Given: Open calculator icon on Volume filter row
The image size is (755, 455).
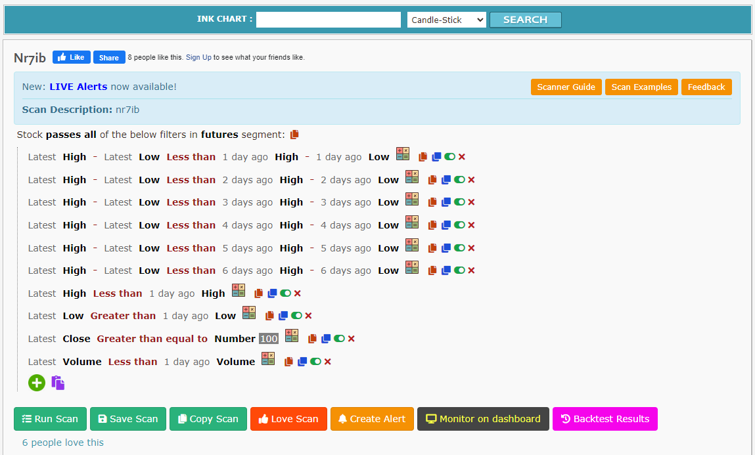Looking at the screenshot, I should [268, 358].
